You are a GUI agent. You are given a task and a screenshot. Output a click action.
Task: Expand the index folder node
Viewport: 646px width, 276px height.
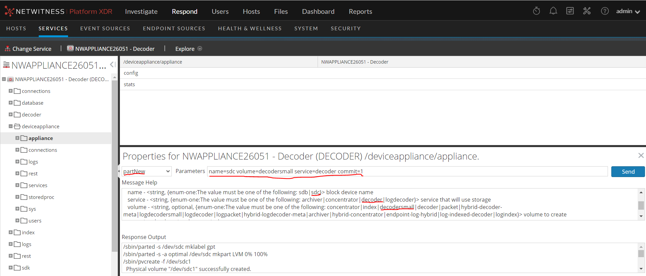[x=10, y=232]
